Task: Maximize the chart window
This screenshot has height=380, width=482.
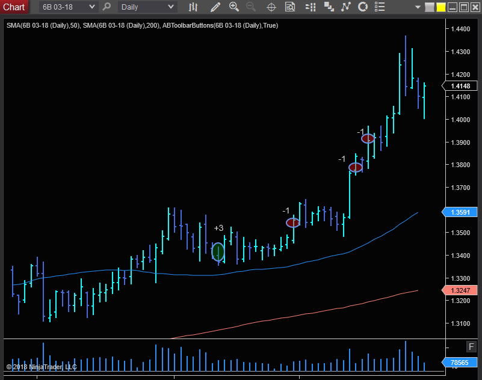Action: (x=463, y=7)
